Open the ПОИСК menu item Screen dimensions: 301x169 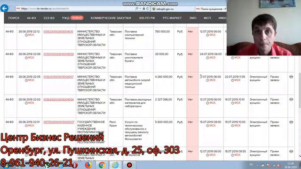coord(14,18)
